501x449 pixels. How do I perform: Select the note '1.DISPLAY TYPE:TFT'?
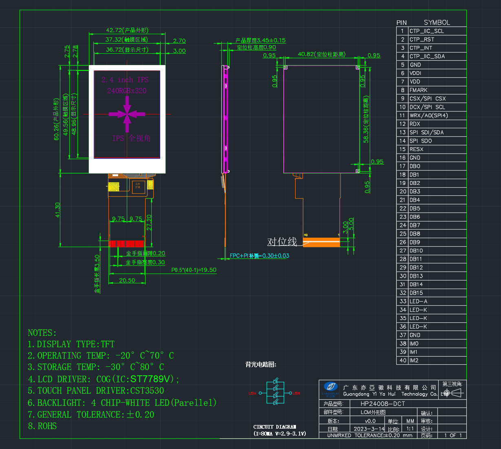tap(71, 344)
